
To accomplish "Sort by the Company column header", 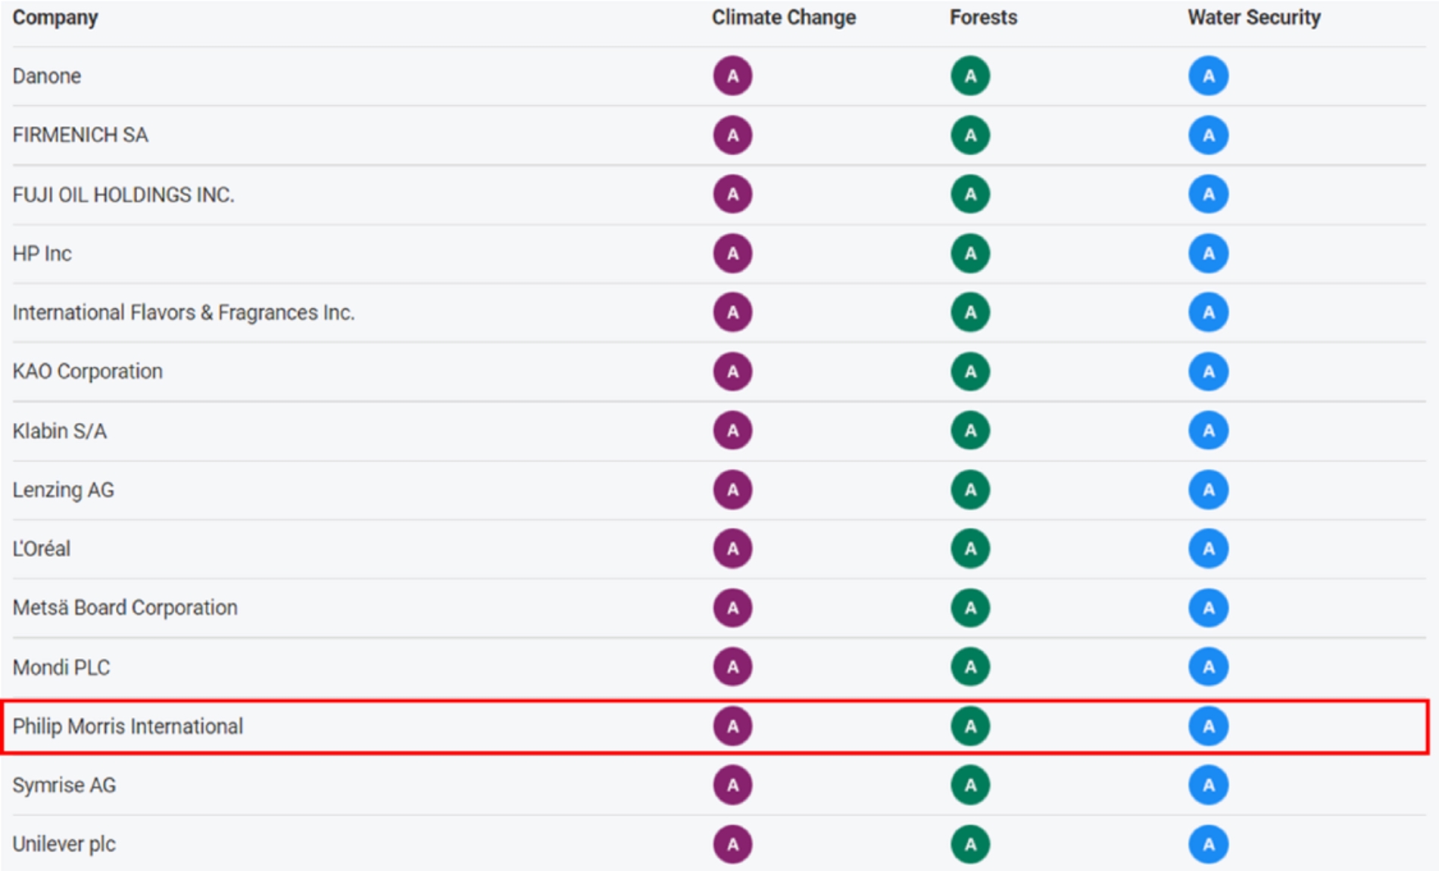I will tap(55, 17).
